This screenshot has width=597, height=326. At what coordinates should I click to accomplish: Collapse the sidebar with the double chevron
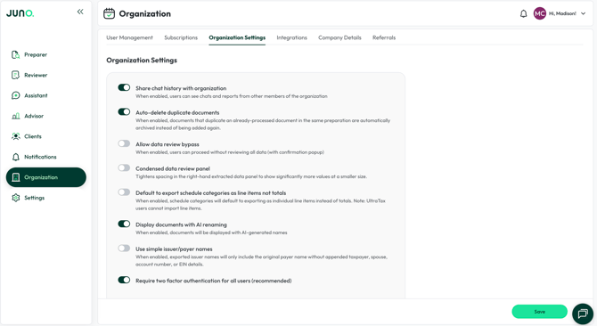point(80,12)
